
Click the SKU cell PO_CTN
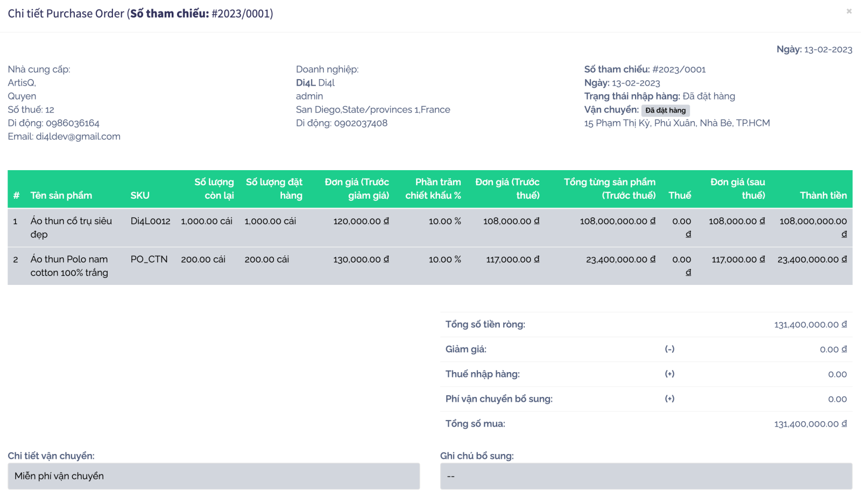149,259
